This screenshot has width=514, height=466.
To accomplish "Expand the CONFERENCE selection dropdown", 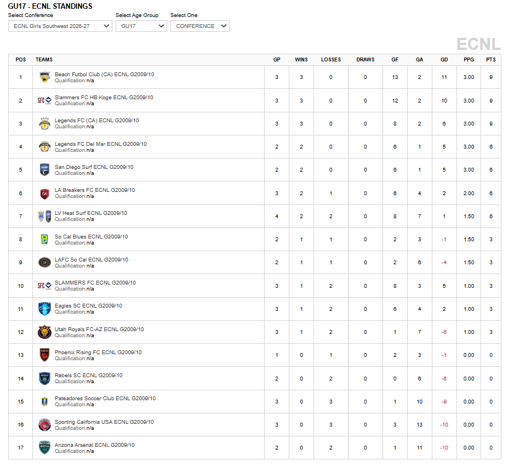I will [x=200, y=26].
